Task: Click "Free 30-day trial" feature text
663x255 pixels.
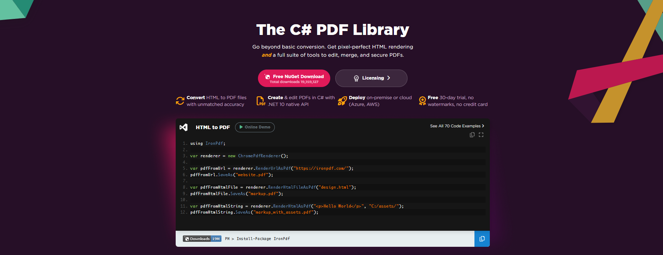Action: 447,98
